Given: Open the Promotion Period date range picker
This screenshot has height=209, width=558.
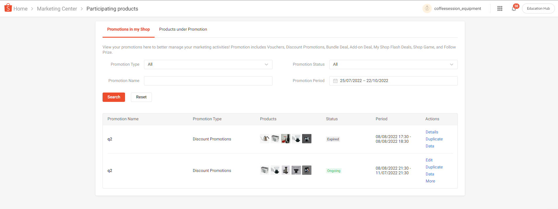Looking at the screenshot, I should pos(393,81).
